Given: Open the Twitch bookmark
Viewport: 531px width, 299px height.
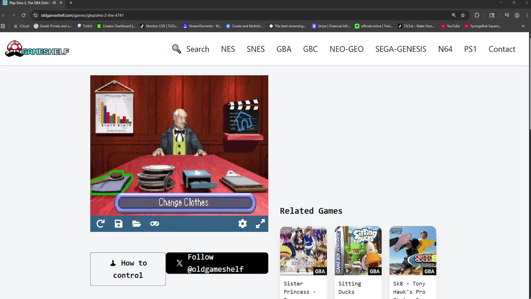Looking at the screenshot, I should [85, 26].
